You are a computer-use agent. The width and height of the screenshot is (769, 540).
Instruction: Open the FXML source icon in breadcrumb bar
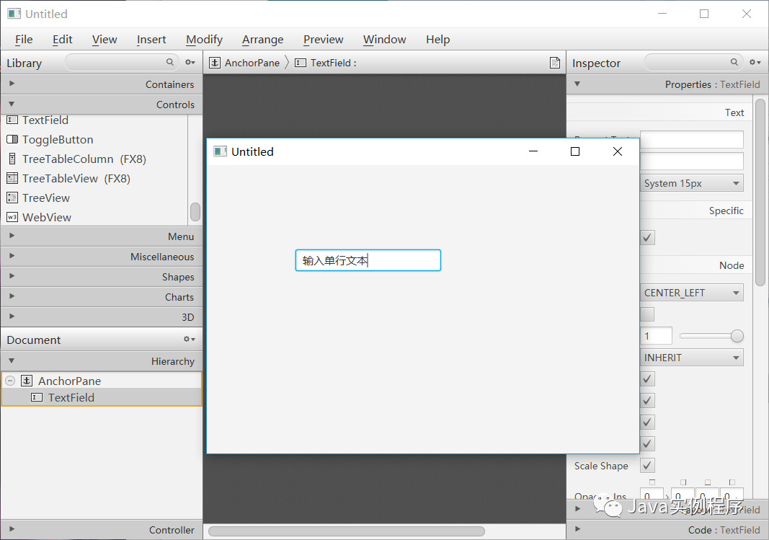click(x=555, y=63)
